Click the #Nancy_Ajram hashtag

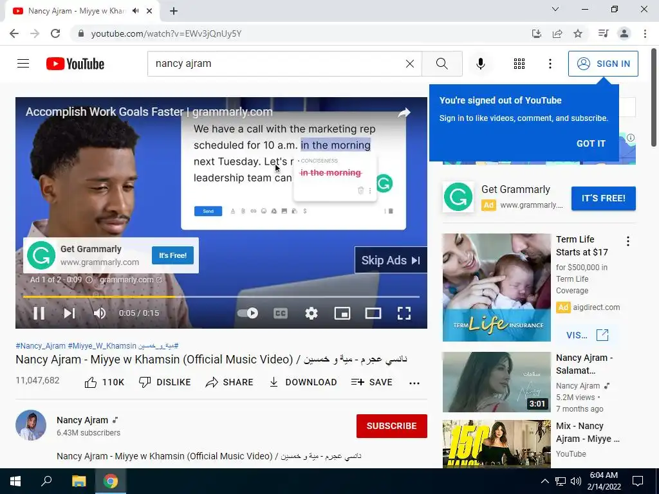click(41, 345)
